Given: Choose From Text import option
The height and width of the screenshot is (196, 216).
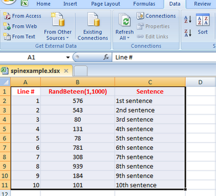Looking at the screenshot, I should 19,37.
